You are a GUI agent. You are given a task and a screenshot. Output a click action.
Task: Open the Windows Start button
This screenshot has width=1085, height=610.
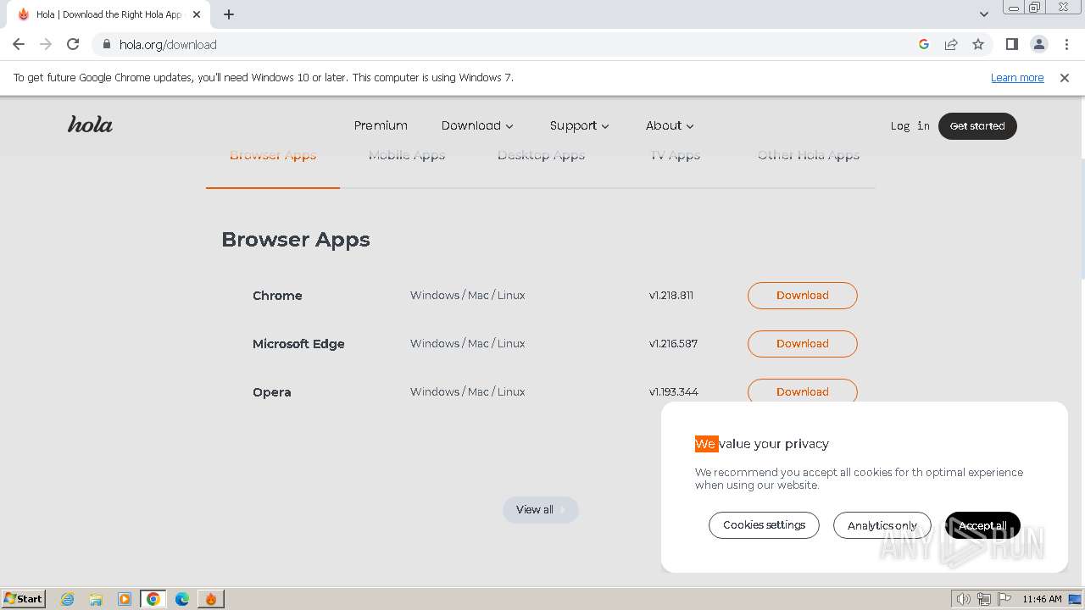[x=24, y=598]
